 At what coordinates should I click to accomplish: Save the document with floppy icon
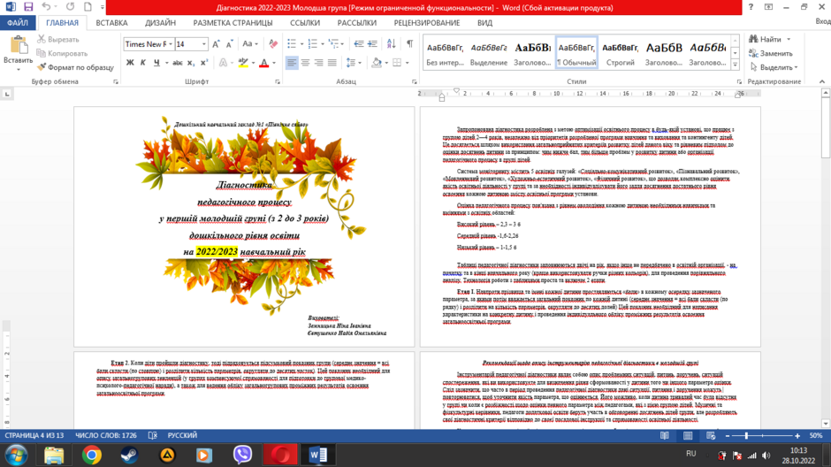click(28, 7)
